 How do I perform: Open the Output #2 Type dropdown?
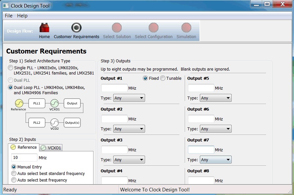tap(129, 129)
